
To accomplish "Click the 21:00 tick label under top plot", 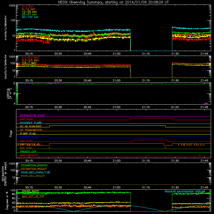I will click(x=117, y=54).
